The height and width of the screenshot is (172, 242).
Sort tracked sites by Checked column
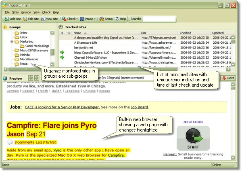point(194,33)
